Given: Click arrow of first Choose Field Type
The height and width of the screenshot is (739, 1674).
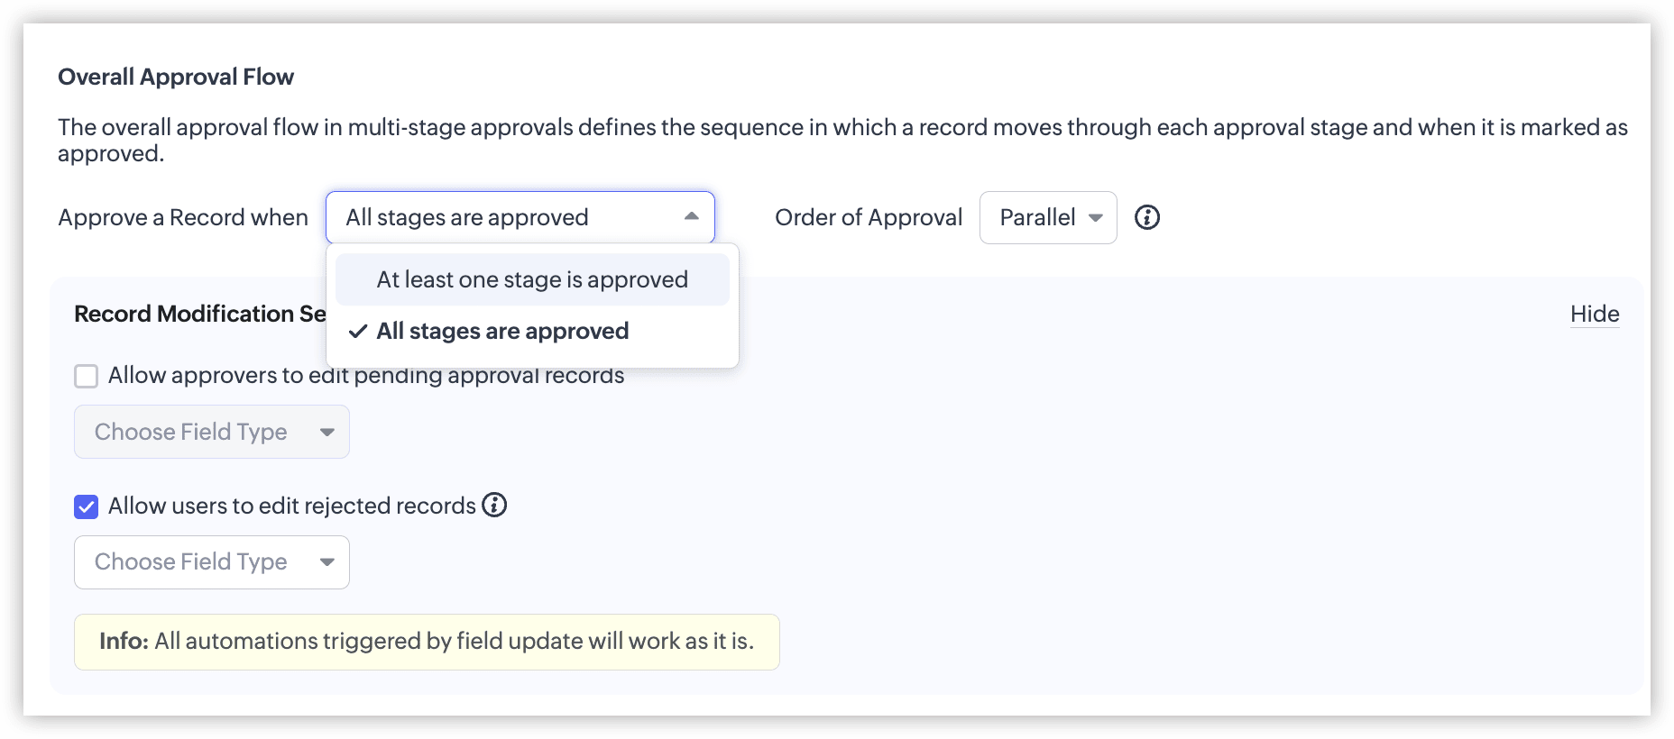Looking at the screenshot, I should pyautogui.click(x=327, y=432).
